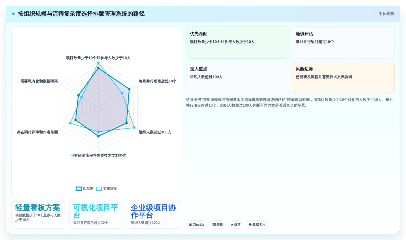This screenshot has height=240, width=406.
Task: Select the Chart.js tag chip
Action: 197,225
